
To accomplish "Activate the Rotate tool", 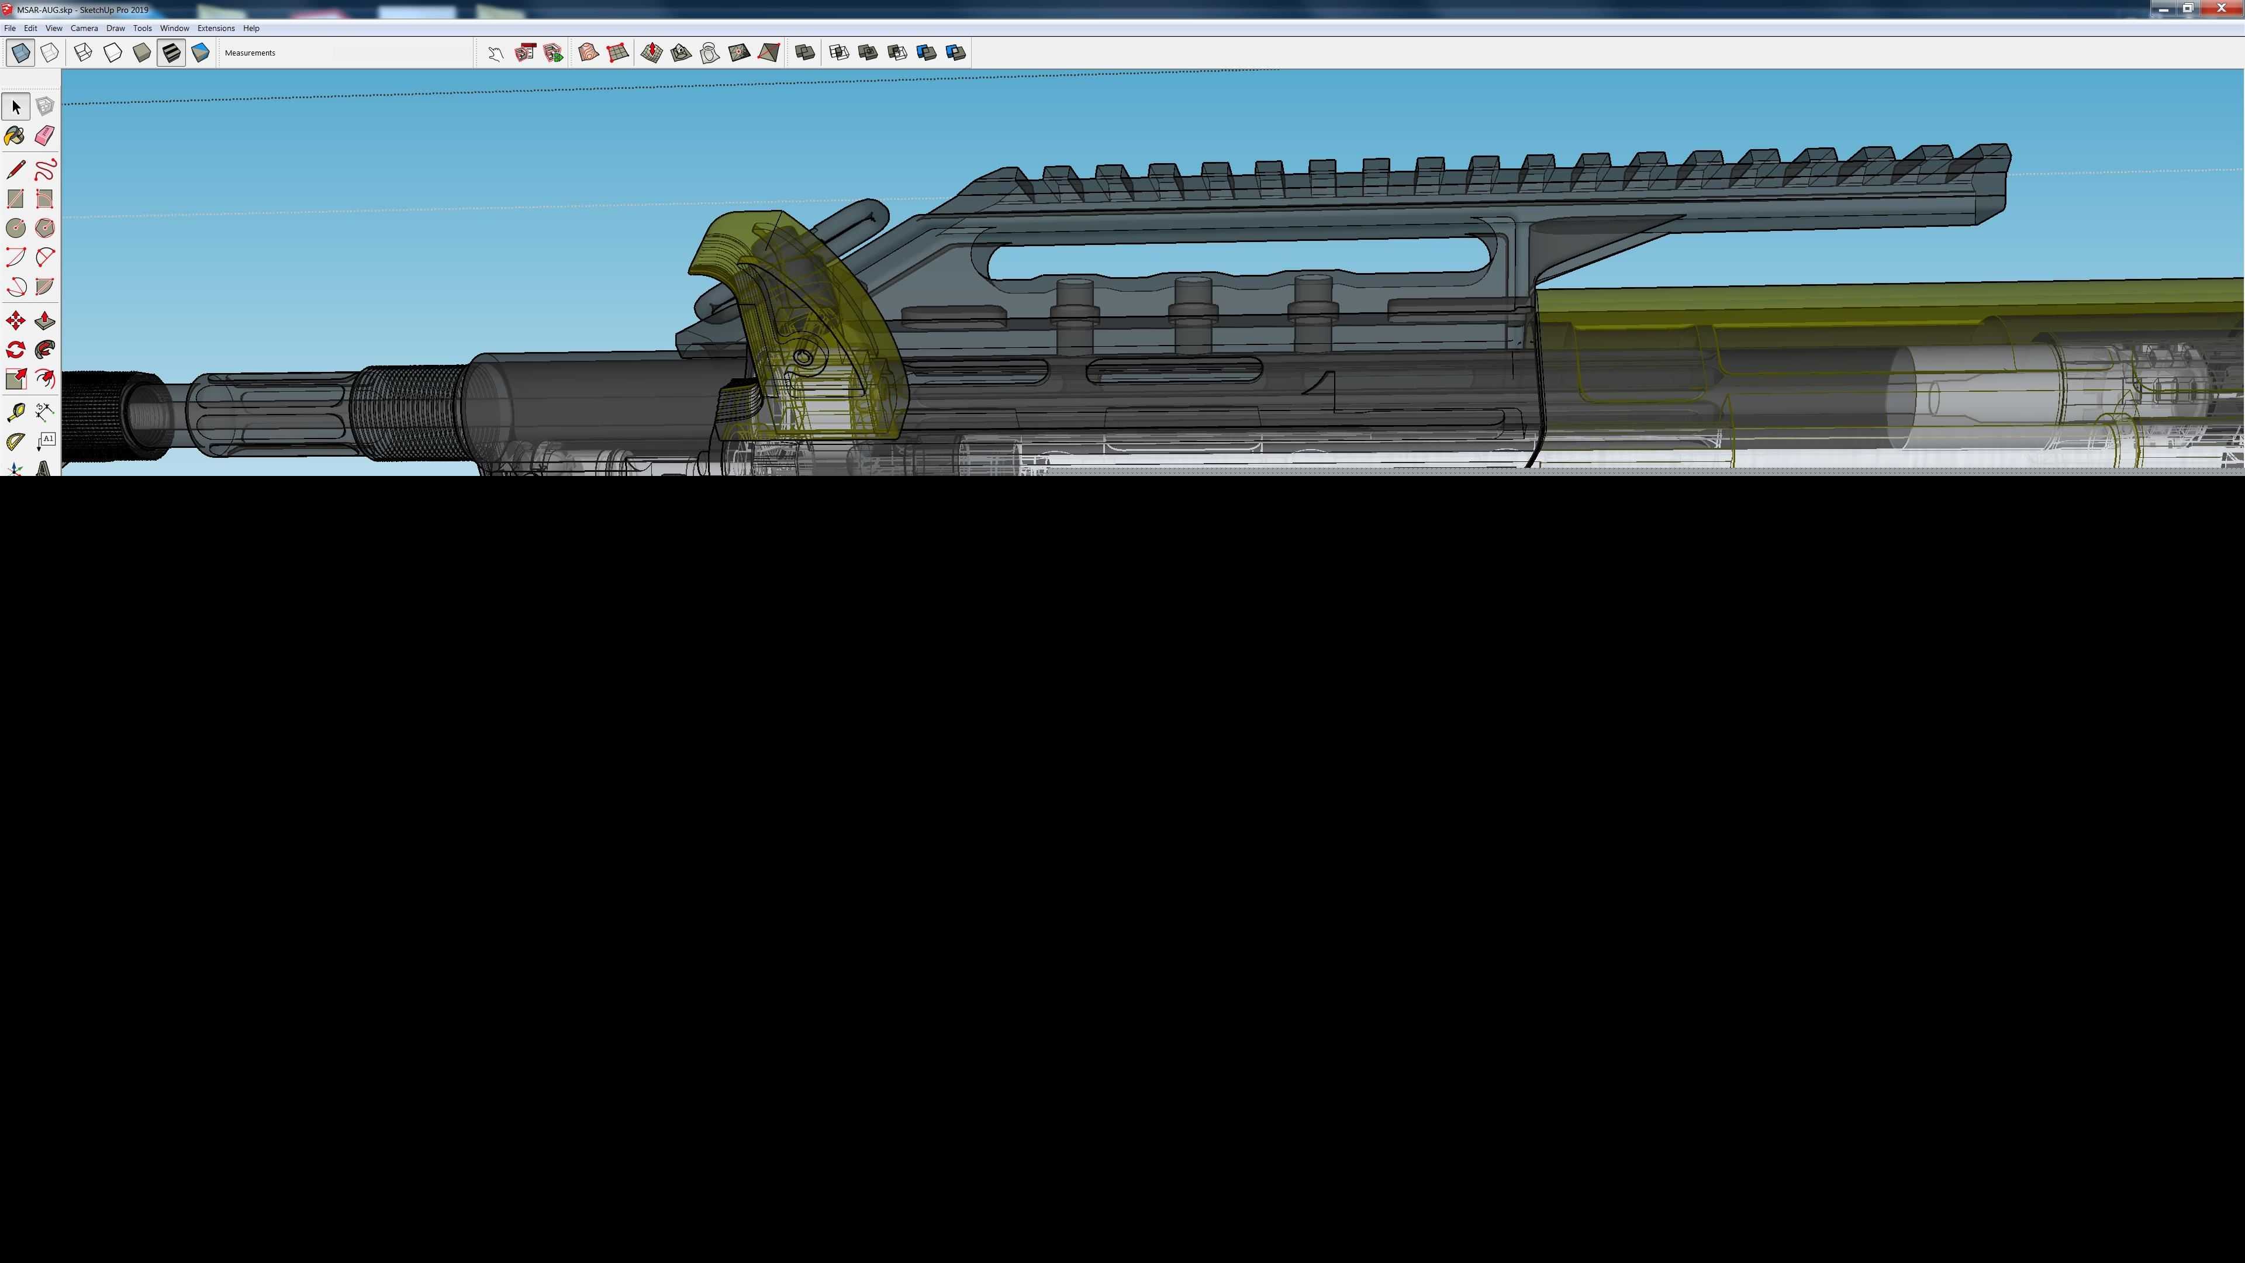I will [x=16, y=350].
